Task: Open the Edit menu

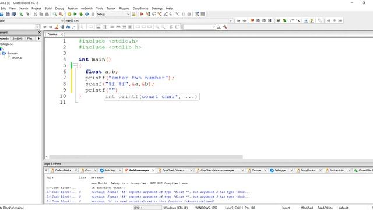Action: [3, 8]
